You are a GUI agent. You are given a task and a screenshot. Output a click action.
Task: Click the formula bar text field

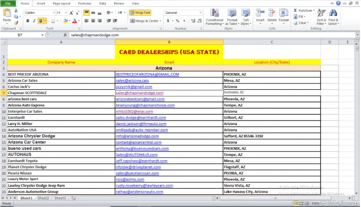pos(212,35)
